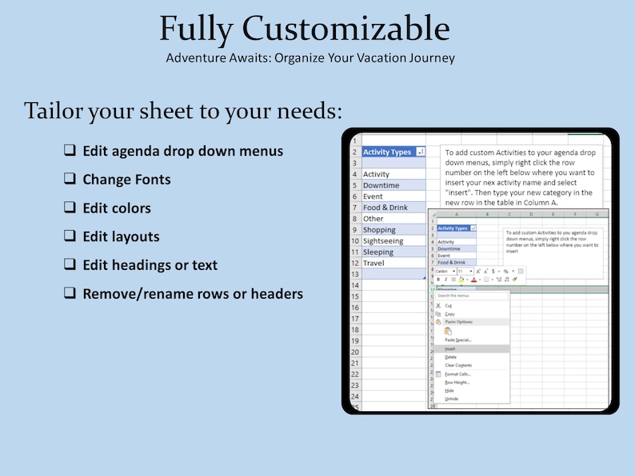Open the Activity Types filter in the inset sheet
Image resolution: width=635 pixels, height=476 pixels.
(473, 228)
